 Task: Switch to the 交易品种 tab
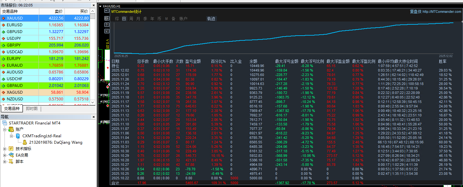[x=12, y=109]
